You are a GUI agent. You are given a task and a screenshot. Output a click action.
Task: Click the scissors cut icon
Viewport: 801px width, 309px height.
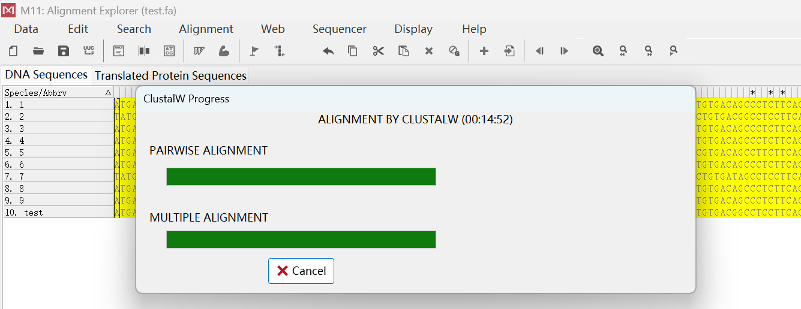click(x=378, y=51)
